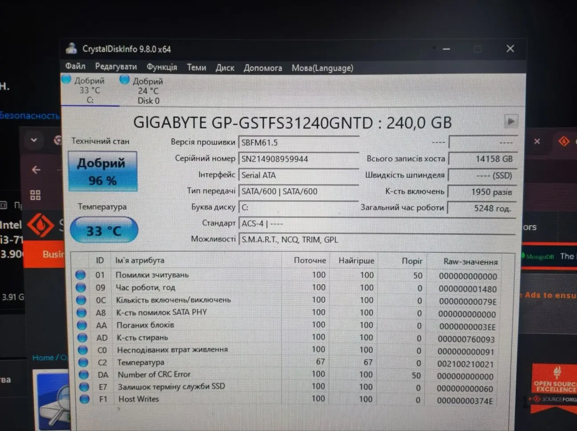Click blue health circle above Disk 0 tab
The width and height of the screenshot is (577, 431).
(125, 79)
